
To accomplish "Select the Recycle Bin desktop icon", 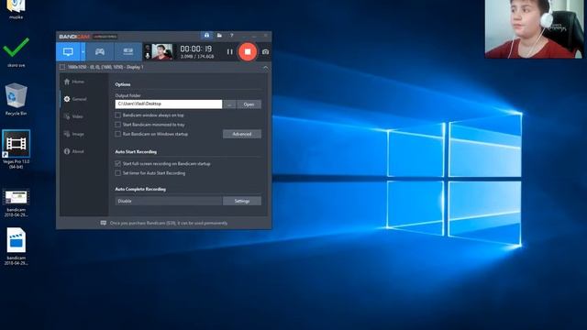I will (x=16, y=99).
